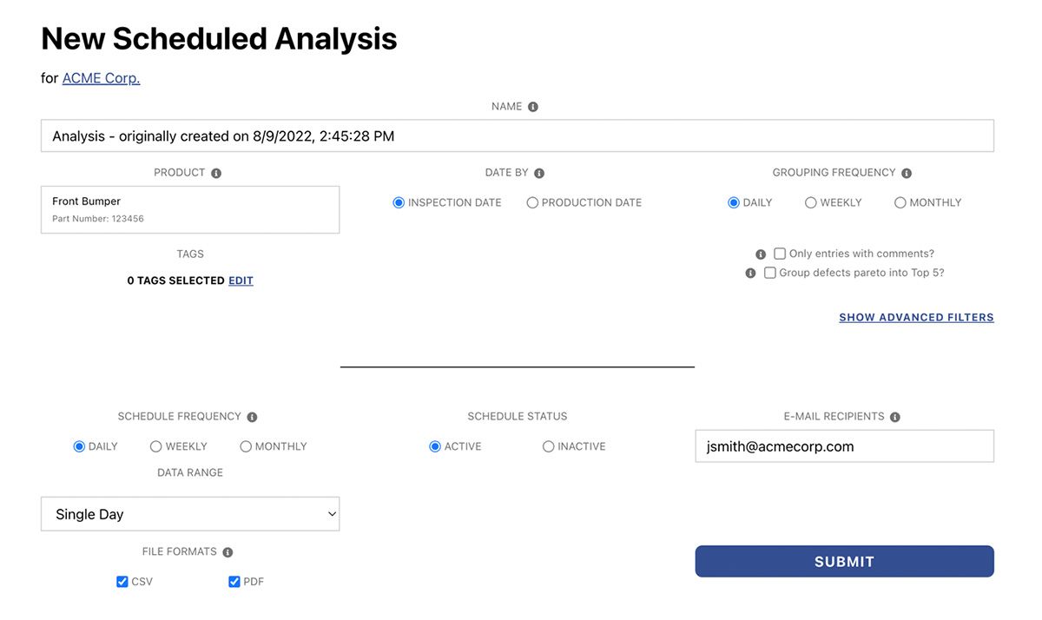
Task: Click the SCHEDULE FREQUENCY info icon
Action: pyautogui.click(x=252, y=417)
